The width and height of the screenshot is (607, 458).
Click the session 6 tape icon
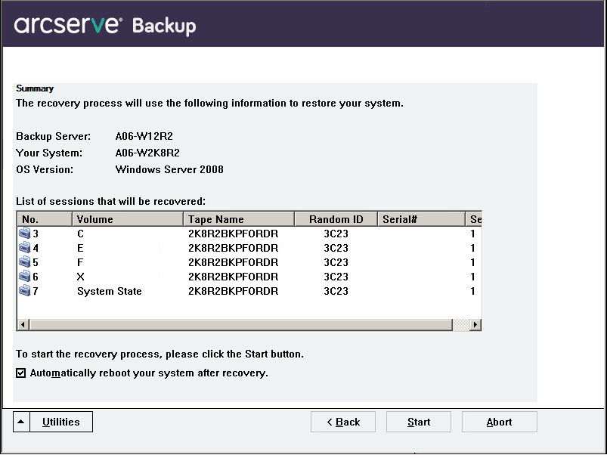point(25,277)
